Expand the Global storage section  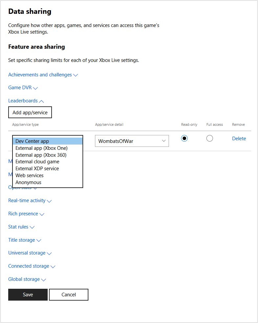click(27, 279)
